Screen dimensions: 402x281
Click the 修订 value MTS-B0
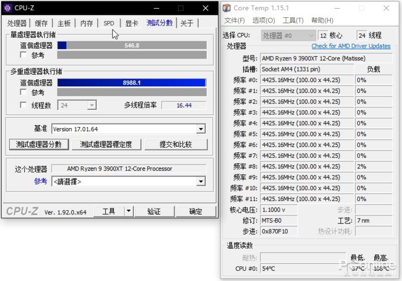(x=279, y=221)
